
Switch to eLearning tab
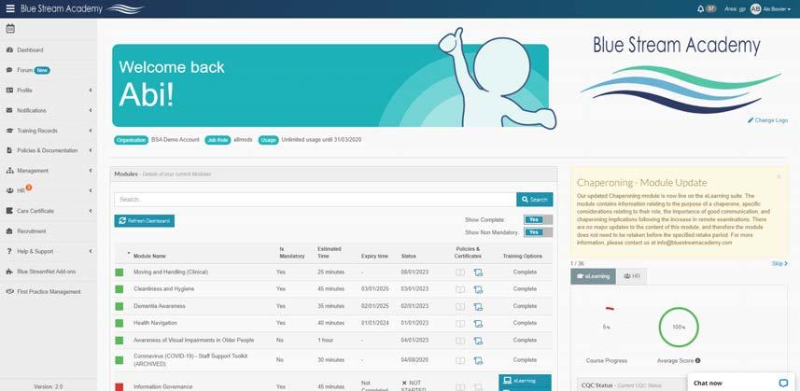coord(594,276)
